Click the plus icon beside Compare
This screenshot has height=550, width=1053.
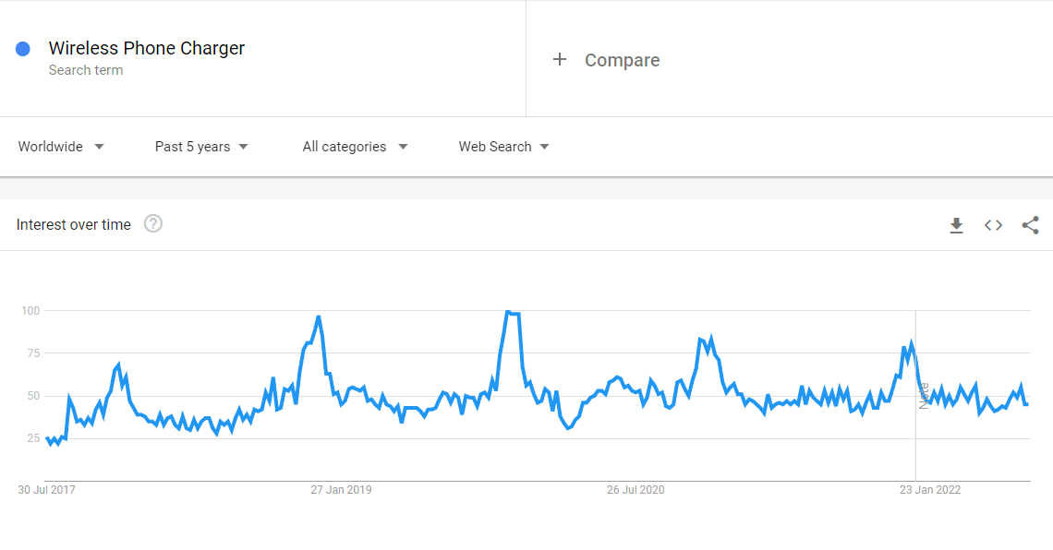(x=560, y=60)
